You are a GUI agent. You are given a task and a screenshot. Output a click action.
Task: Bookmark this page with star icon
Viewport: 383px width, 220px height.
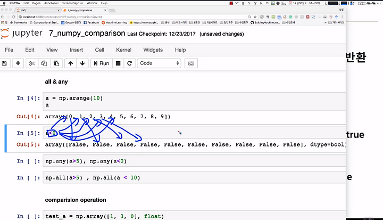click(x=255, y=17)
